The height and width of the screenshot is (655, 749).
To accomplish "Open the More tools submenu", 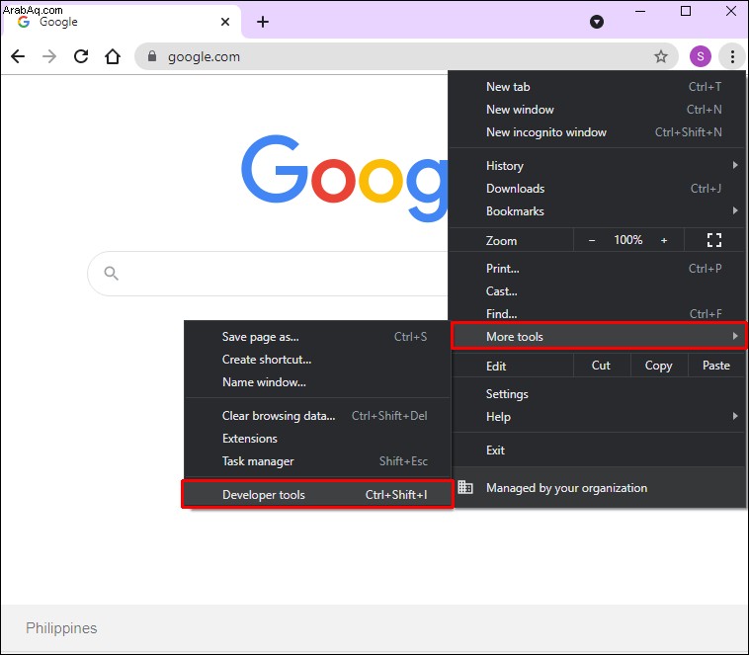I will coord(599,336).
